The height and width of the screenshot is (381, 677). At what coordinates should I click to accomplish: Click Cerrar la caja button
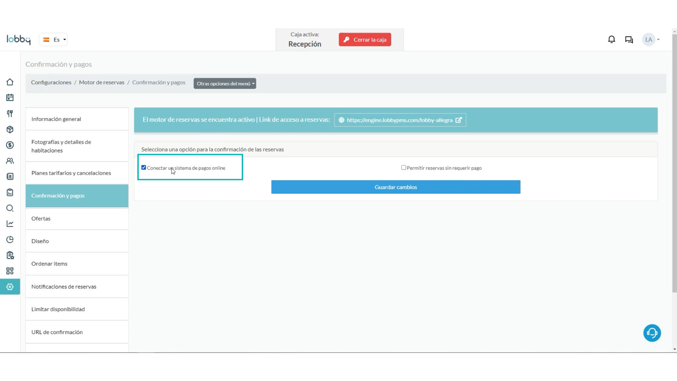pyautogui.click(x=365, y=40)
